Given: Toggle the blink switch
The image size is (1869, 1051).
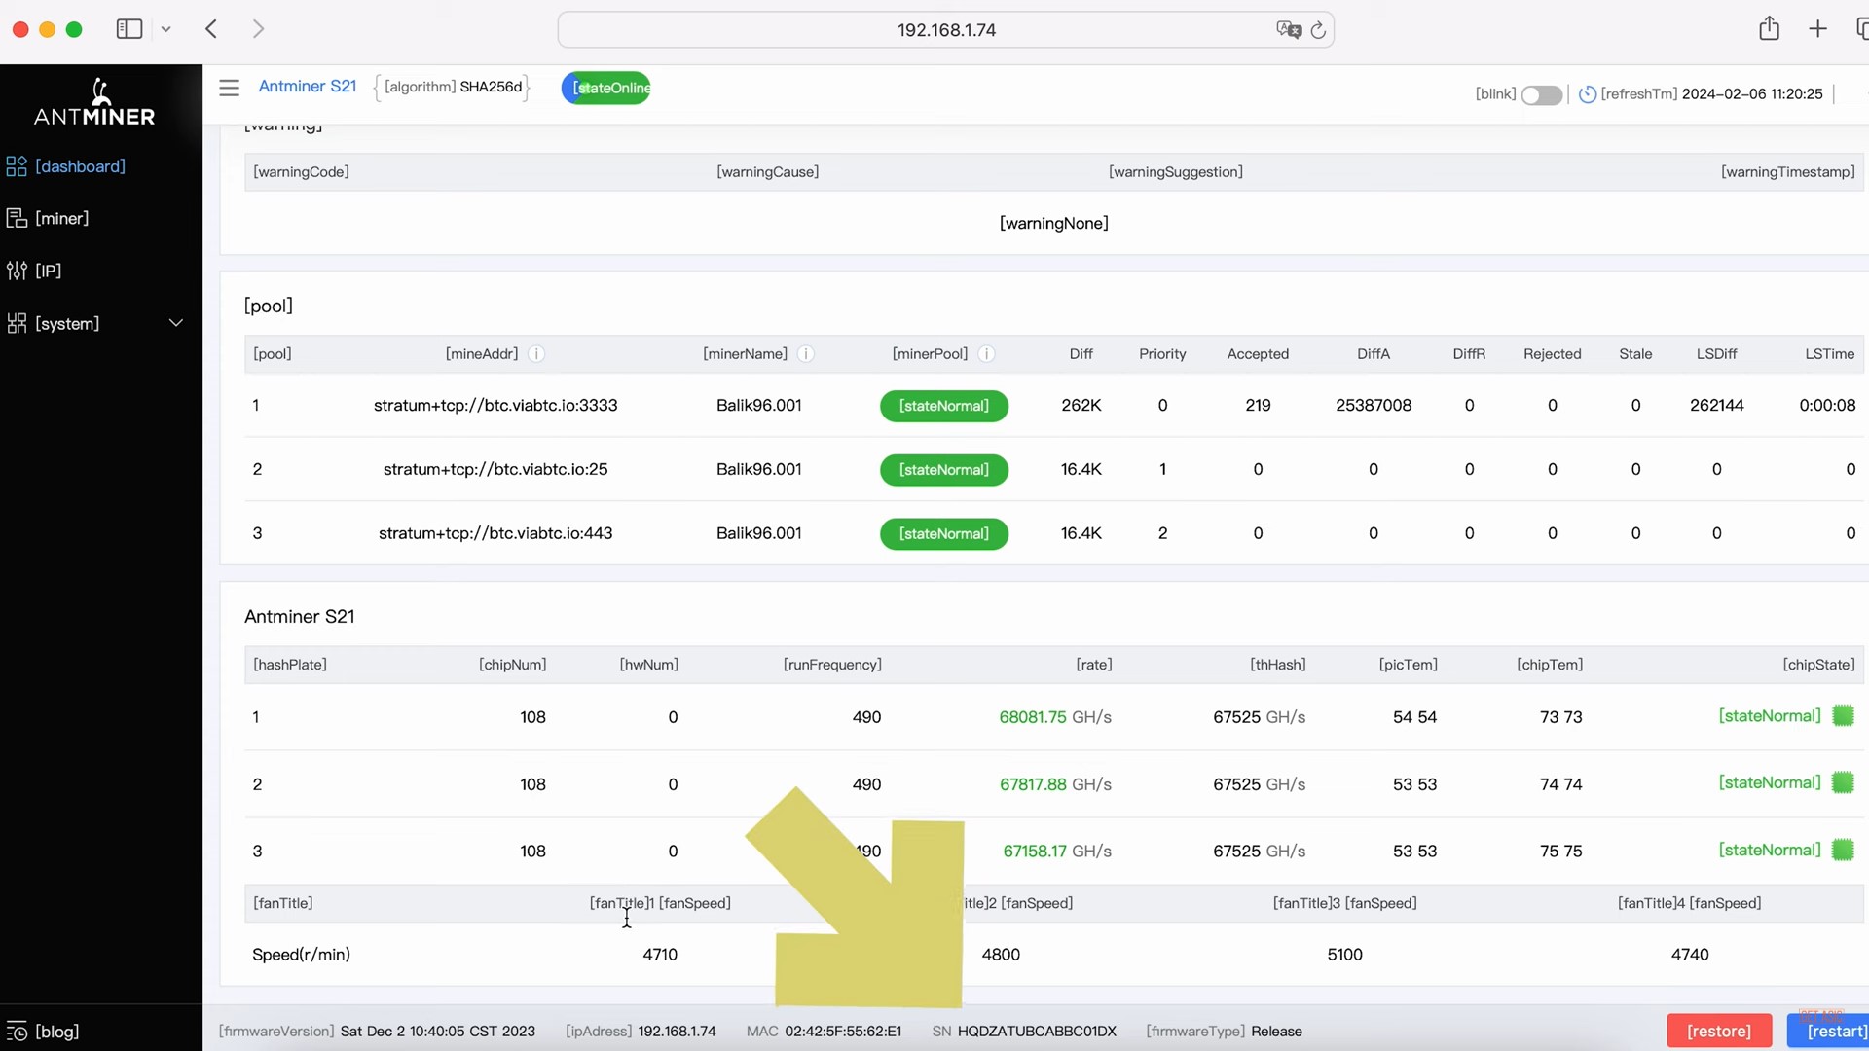Looking at the screenshot, I should pyautogui.click(x=1542, y=95).
